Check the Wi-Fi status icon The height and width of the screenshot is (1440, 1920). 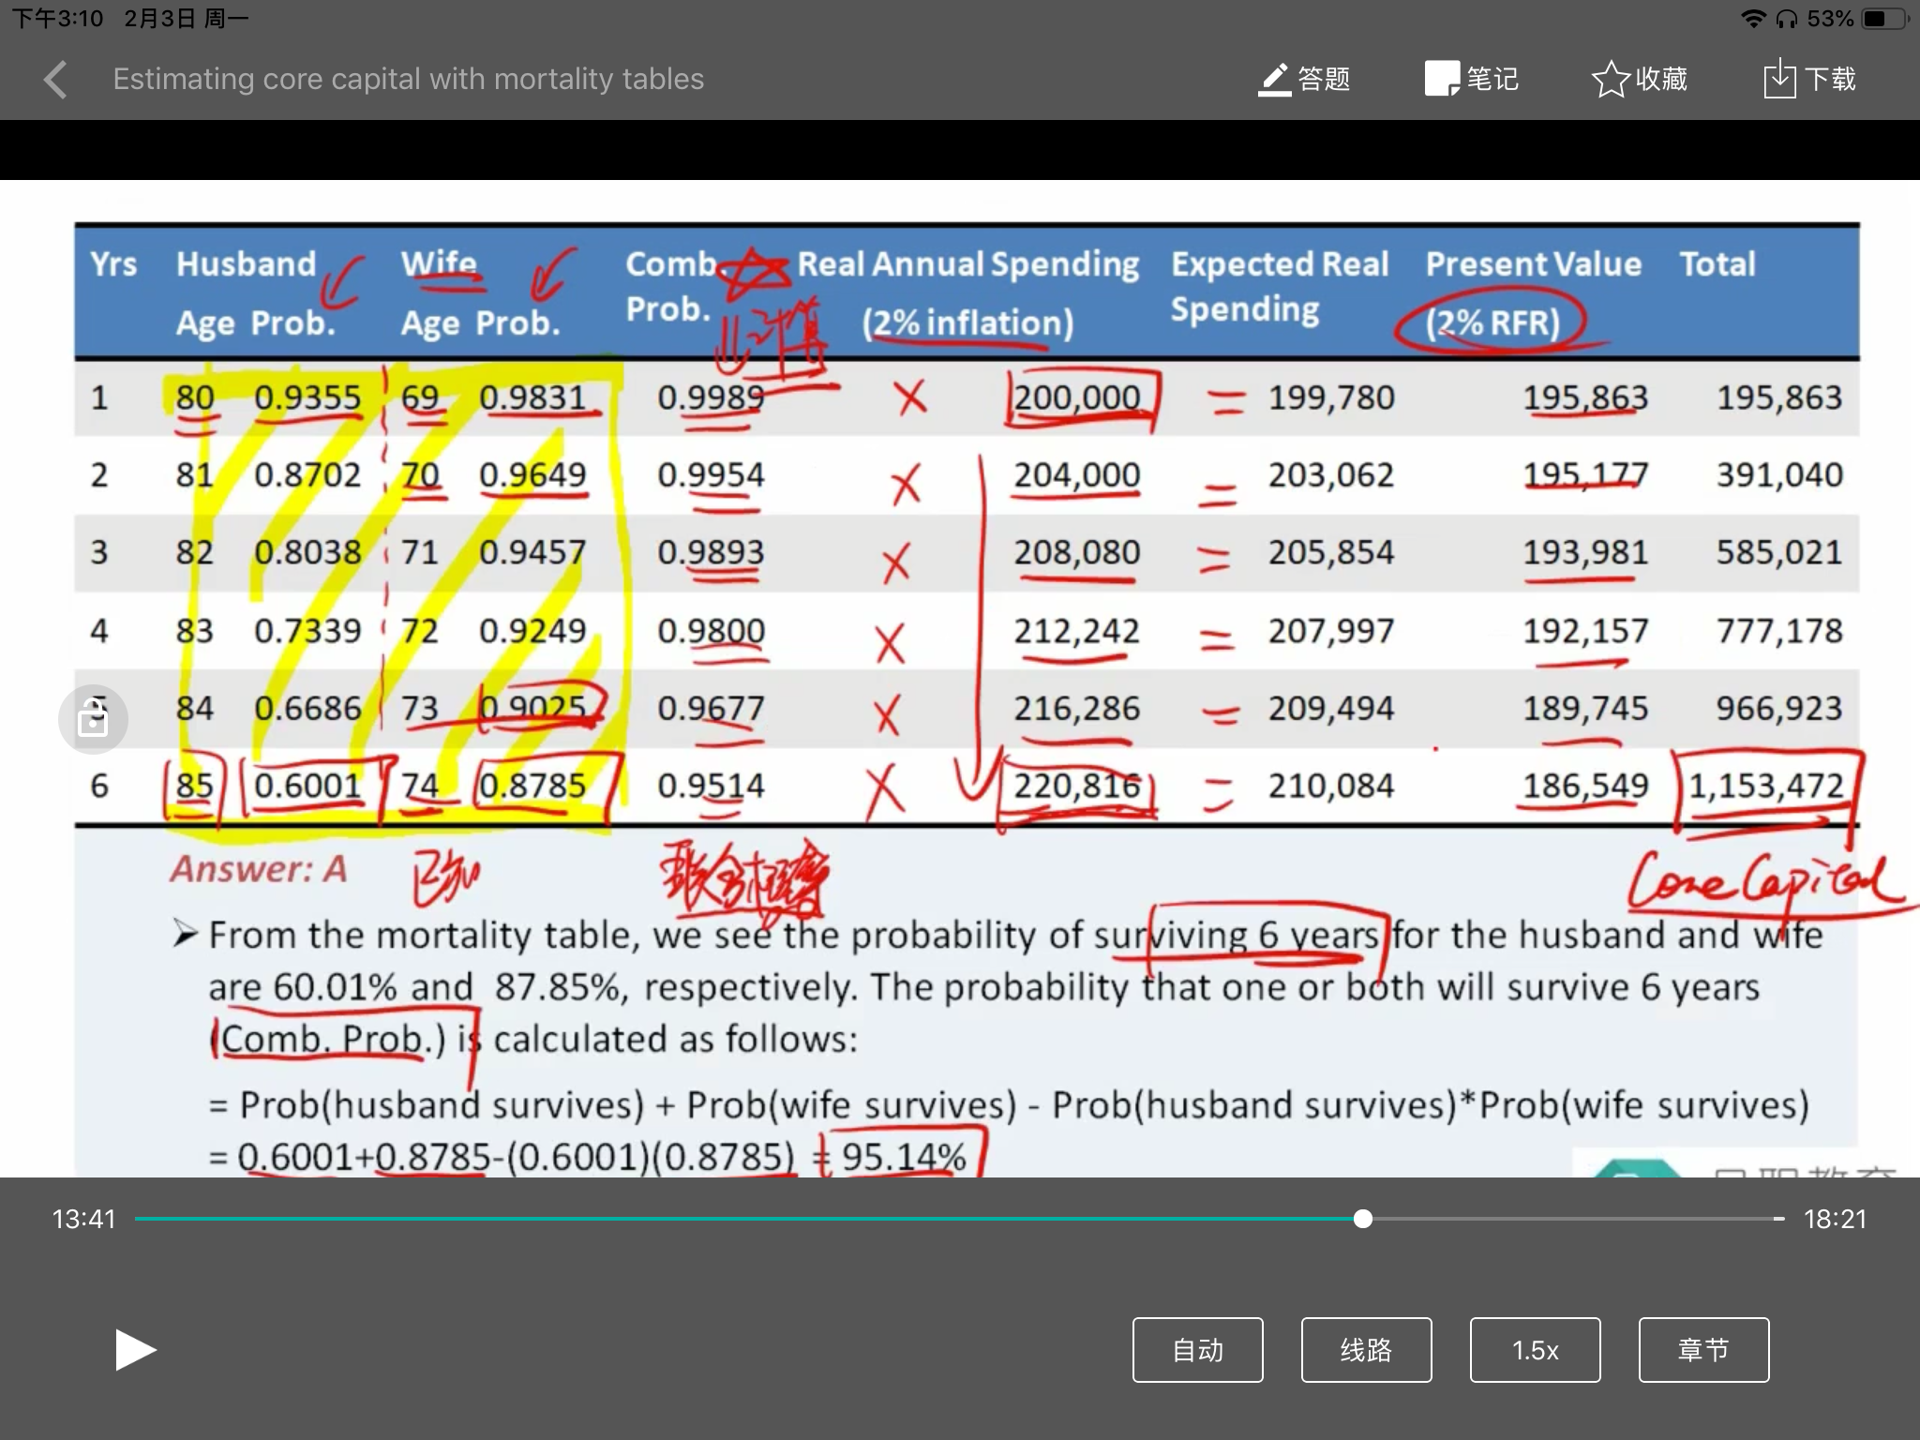pos(1752,19)
